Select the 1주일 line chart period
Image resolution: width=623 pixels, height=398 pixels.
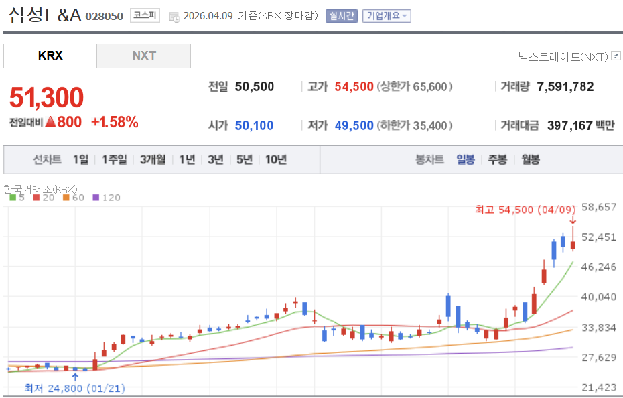pos(115,160)
